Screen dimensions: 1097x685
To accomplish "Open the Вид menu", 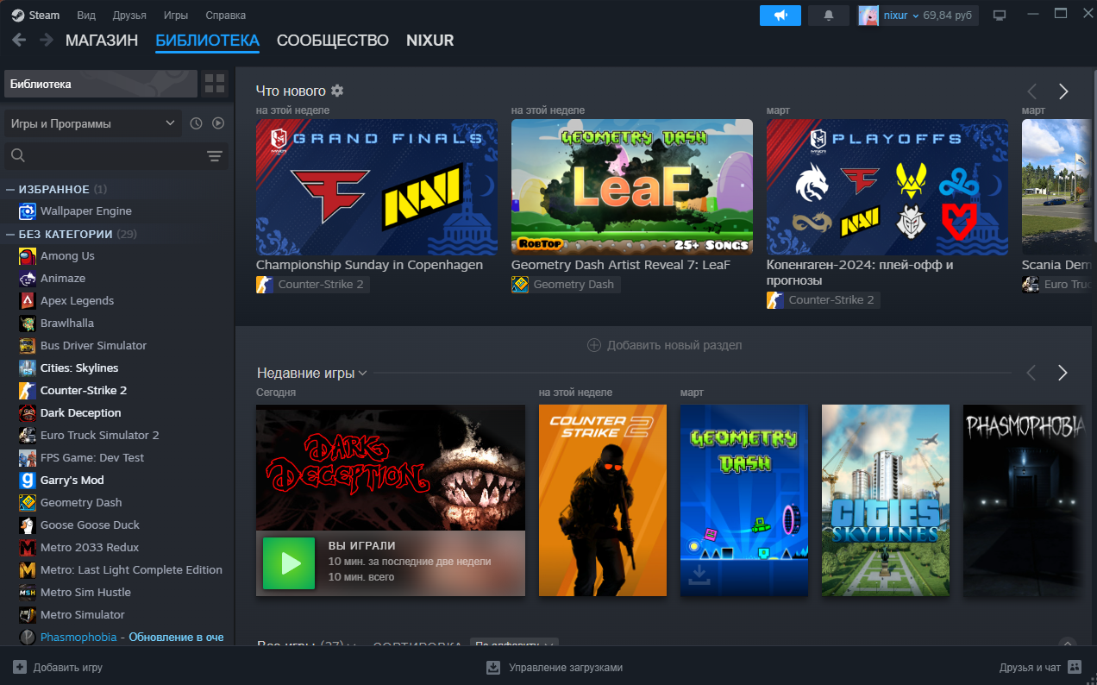I will coord(86,16).
